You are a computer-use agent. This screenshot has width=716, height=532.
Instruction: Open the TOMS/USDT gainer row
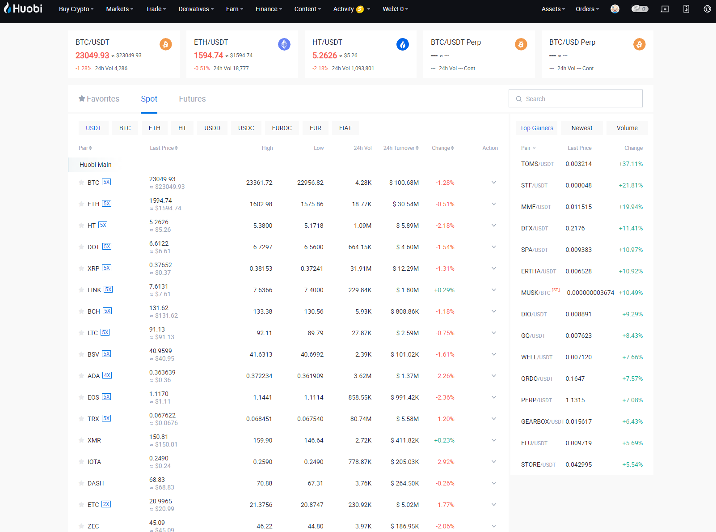(582, 164)
